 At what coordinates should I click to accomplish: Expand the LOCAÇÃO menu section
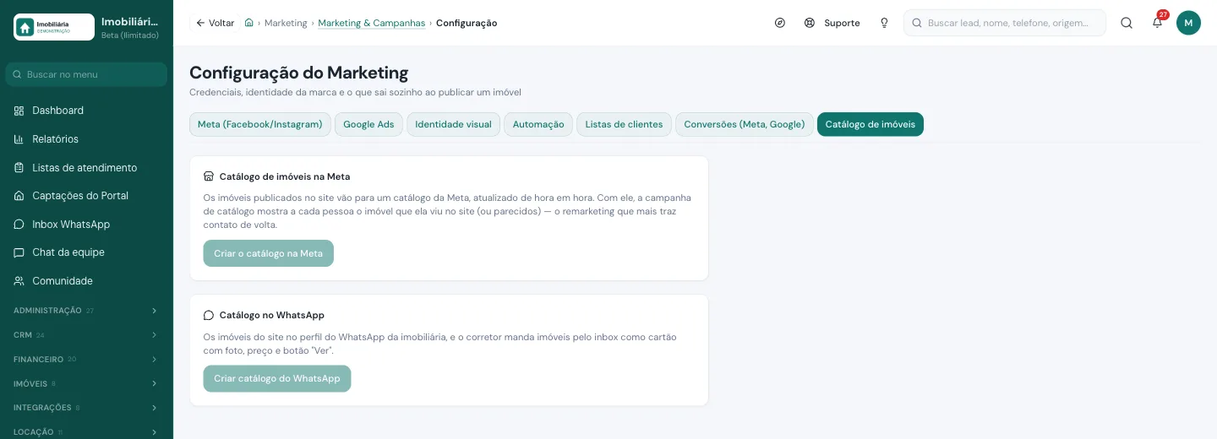click(x=86, y=431)
